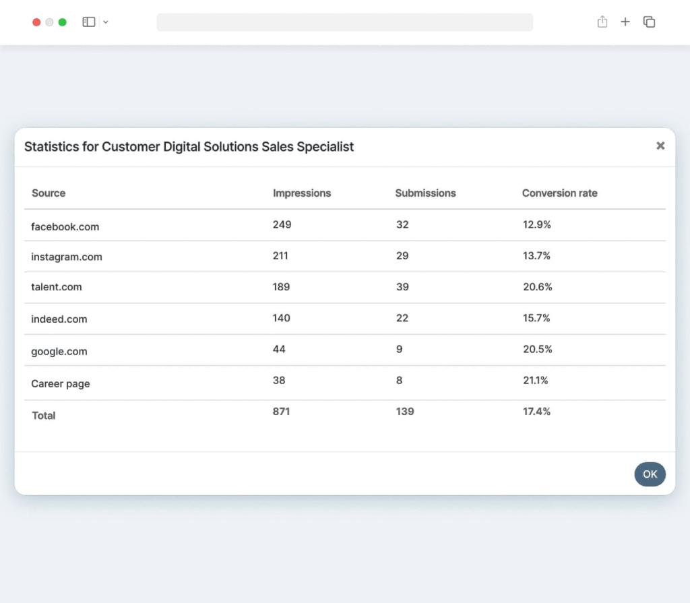Click the tab overview icon
Image resolution: width=690 pixels, height=603 pixels.
pos(649,22)
